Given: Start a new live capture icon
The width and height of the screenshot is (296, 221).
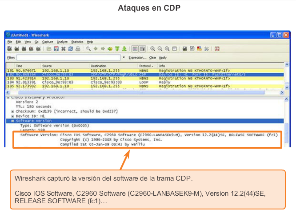Looking at the screenshot, I should (x=24, y=49).
